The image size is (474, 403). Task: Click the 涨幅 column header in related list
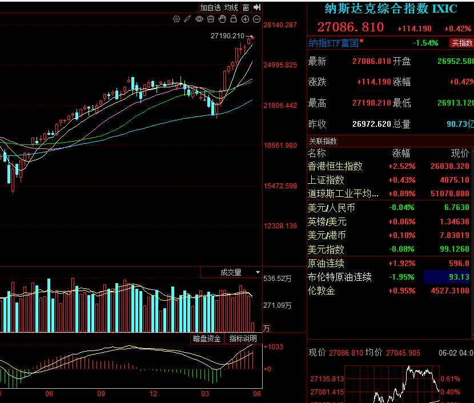click(x=401, y=153)
